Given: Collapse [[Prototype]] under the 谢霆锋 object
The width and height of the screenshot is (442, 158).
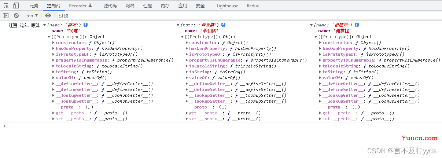Looking at the screenshot, I should click(316, 37).
